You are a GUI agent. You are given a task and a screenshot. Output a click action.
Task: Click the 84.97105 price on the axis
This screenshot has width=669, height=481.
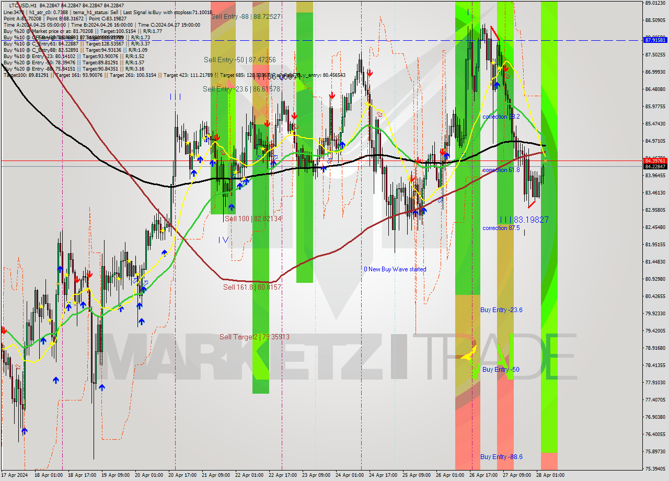point(655,141)
